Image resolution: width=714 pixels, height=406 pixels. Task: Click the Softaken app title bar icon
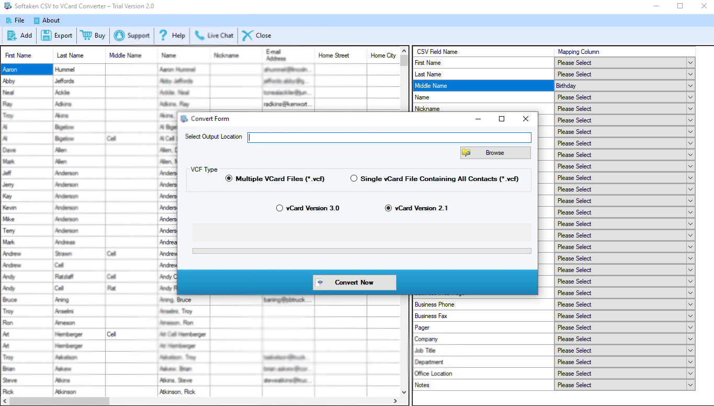click(7, 6)
